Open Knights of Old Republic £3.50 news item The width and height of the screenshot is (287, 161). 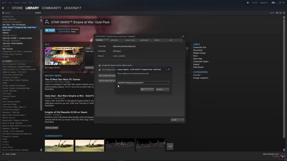(66, 112)
